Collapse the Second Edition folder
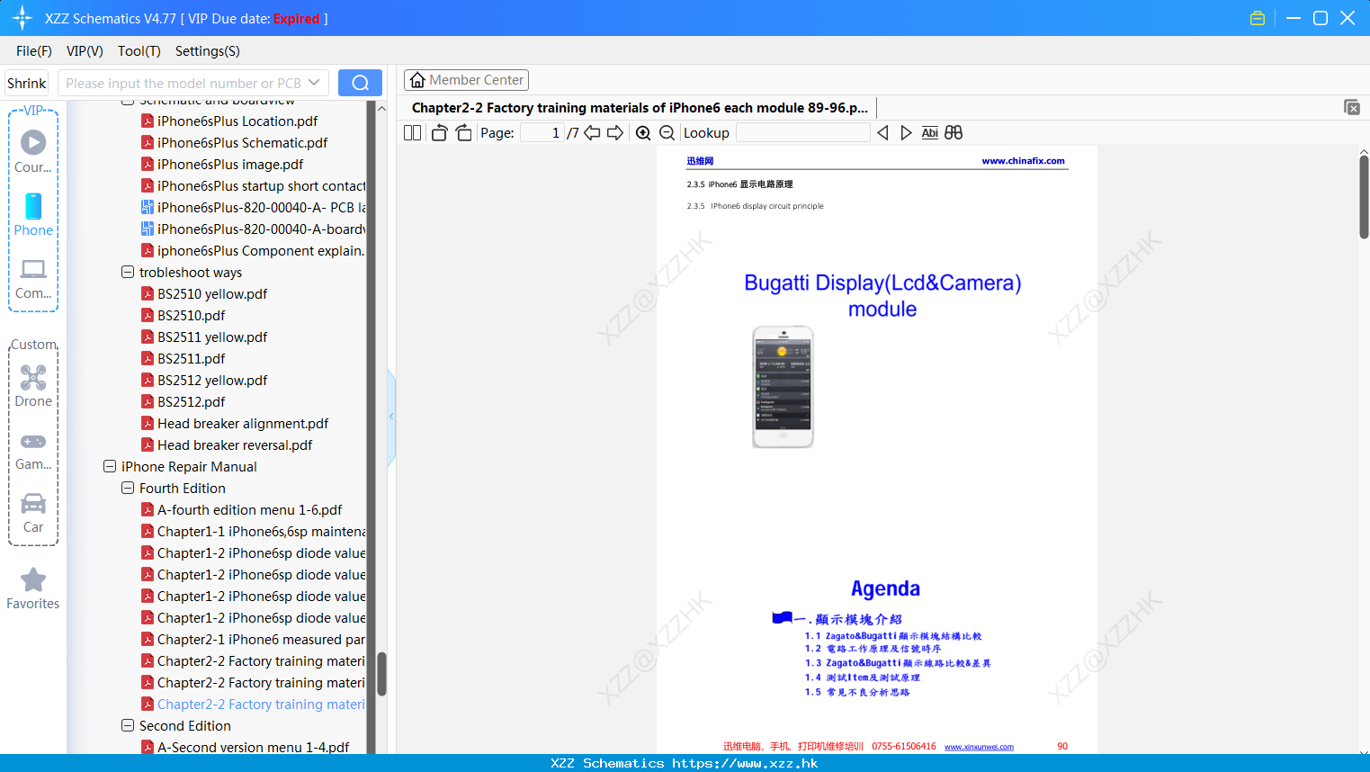Viewport: 1370px width, 772px height. (128, 725)
